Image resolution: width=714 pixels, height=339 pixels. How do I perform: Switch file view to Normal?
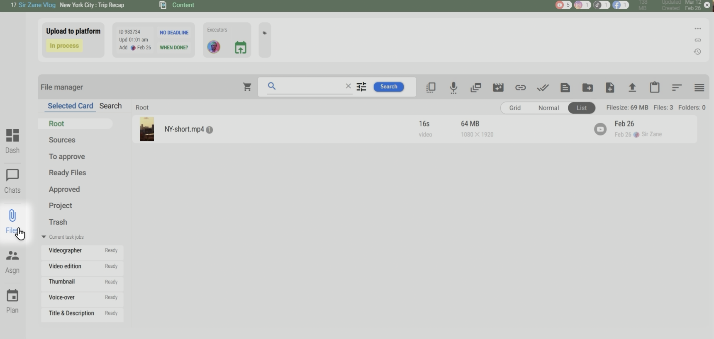548,108
